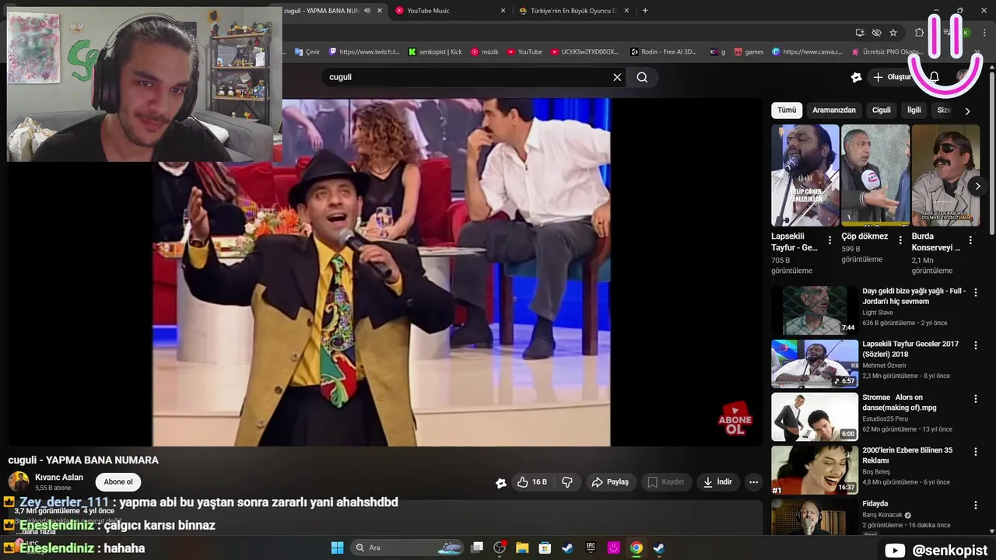Open more video actions three dots
This screenshot has height=560, width=996.
click(753, 482)
